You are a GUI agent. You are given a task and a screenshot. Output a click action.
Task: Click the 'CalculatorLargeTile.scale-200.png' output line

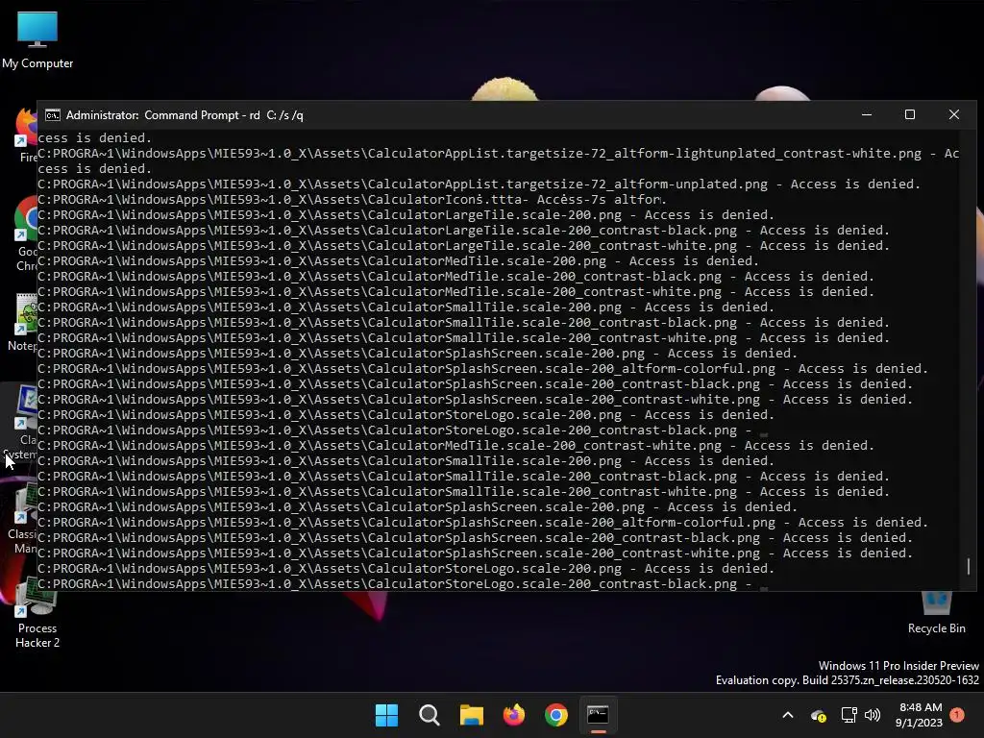[x=406, y=214]
